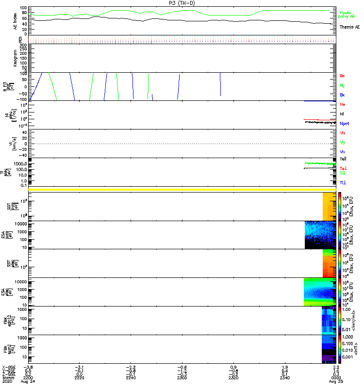Select the blue Bx legend entry
This screenshot has width=364, height=388.
click(342, 95)
